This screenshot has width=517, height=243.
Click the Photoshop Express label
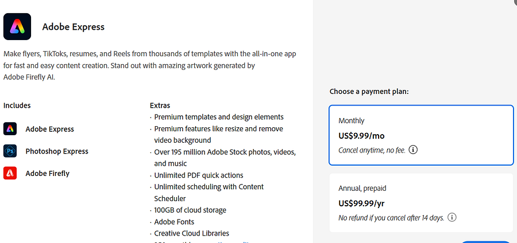[x=57, y=151]
